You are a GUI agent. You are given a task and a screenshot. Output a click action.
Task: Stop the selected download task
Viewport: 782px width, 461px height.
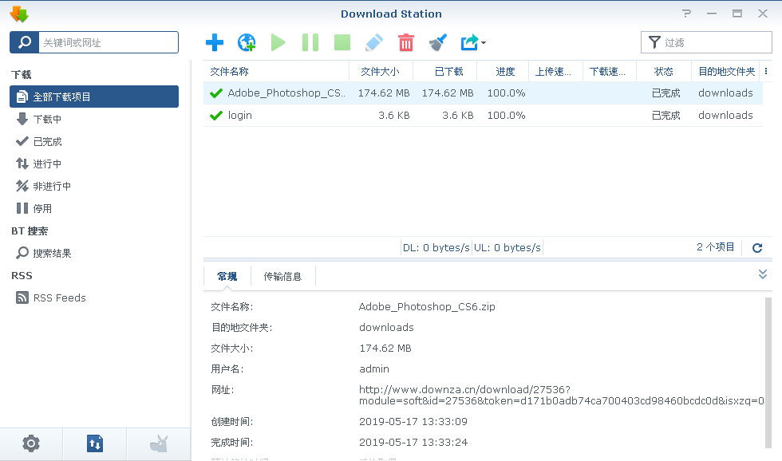342,42
